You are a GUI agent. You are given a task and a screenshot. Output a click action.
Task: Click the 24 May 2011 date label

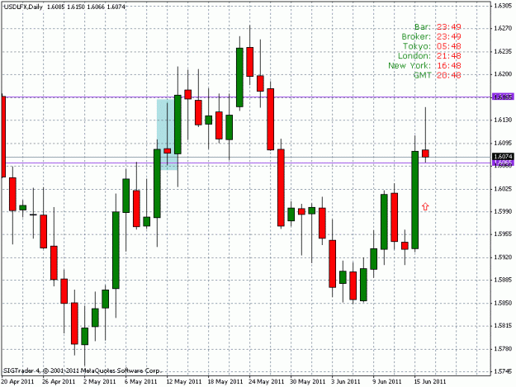267,381
